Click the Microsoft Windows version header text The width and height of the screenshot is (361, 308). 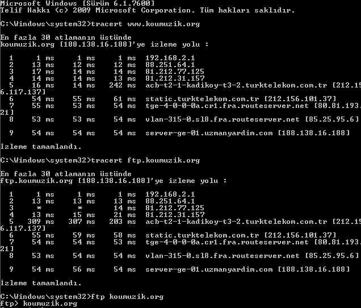pos(77,3)
